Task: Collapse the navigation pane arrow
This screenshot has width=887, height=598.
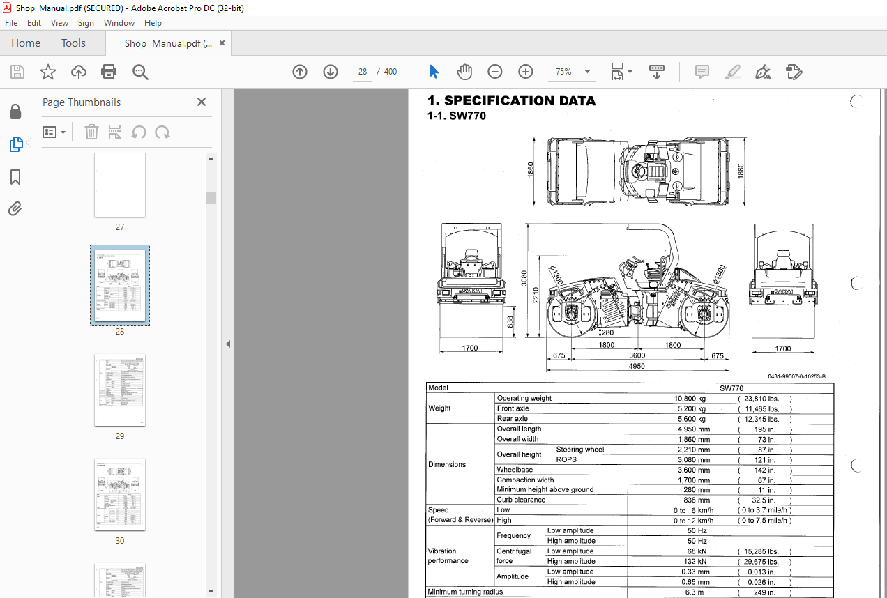Action: (227, 344)
